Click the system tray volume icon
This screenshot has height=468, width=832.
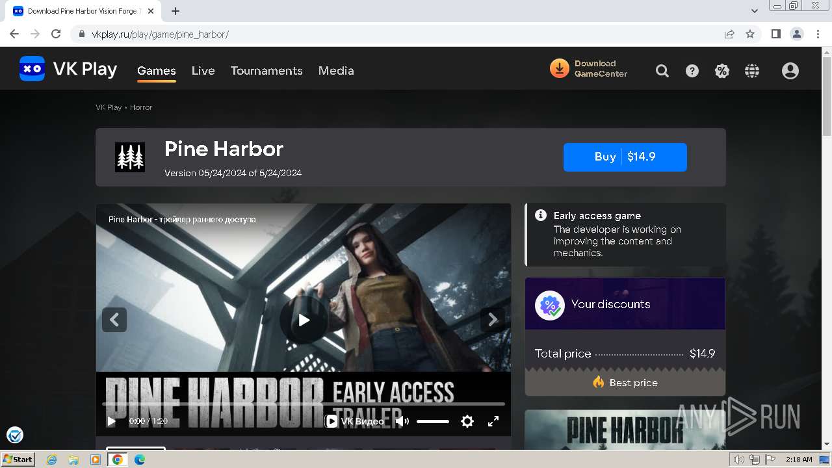coord(738,460)
